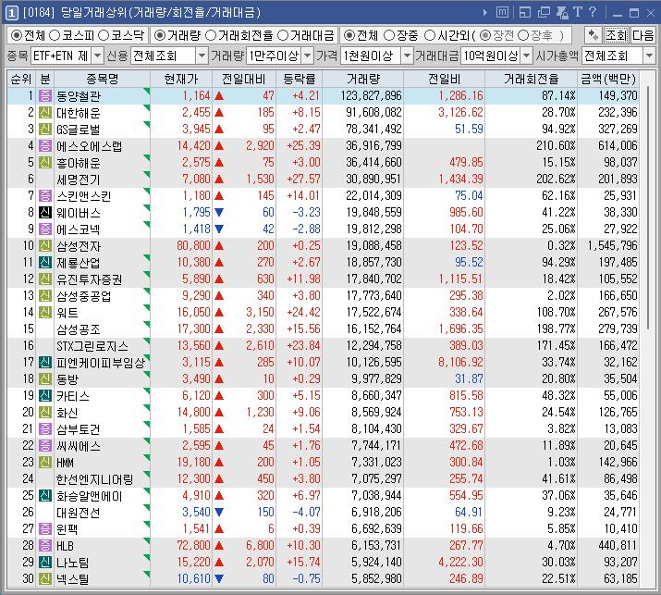
Task: Sort by the 등락률 column header
Action: pos(300,79)
